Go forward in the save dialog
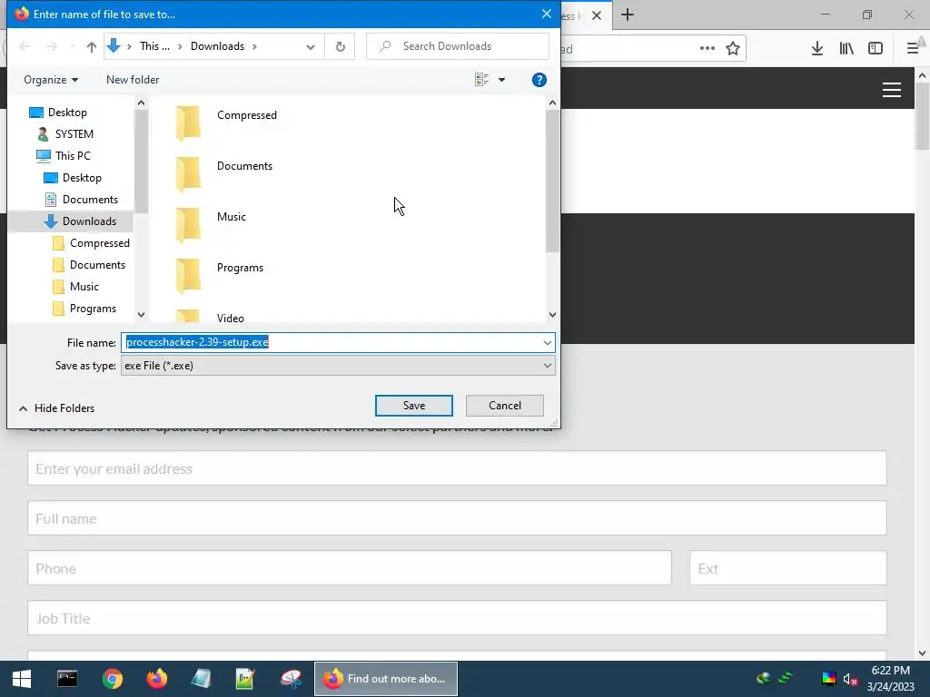The image size is (930, 697). pyautogui.click(x=52, y=46)
